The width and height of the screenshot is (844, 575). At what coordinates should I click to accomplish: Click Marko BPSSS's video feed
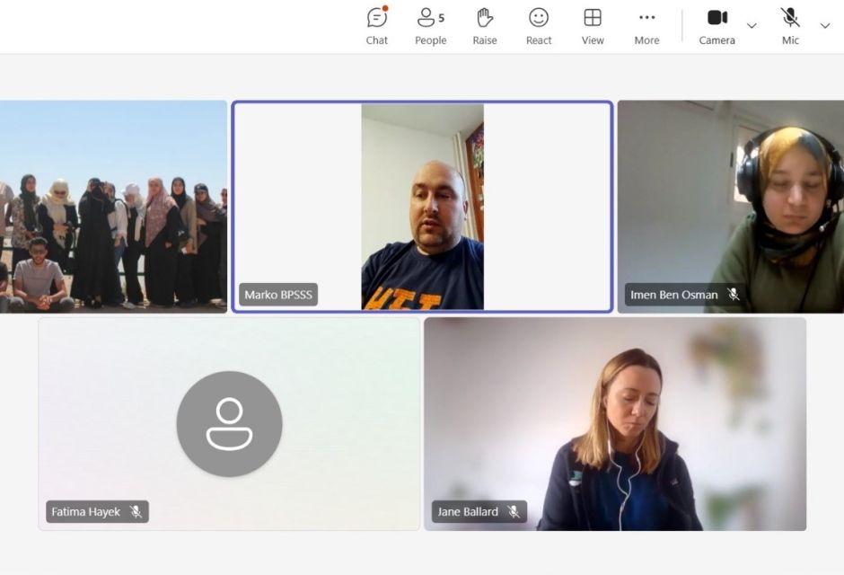coord(422,207)
